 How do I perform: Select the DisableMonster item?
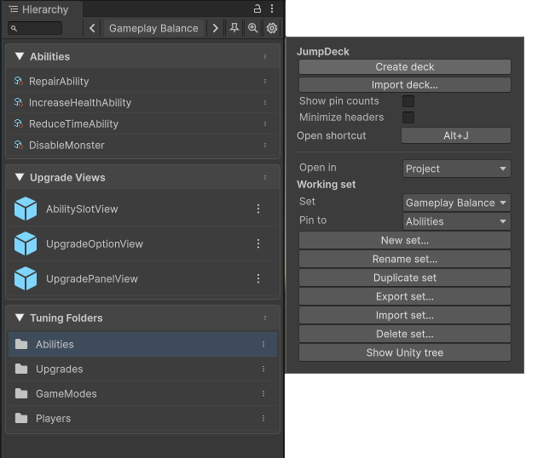pyautogui.click(x=143, y=146)
